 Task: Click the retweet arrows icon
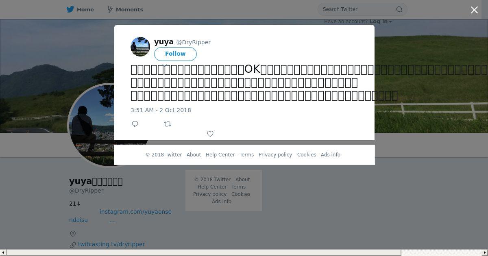pyautogui.click(x=168, y=124)
